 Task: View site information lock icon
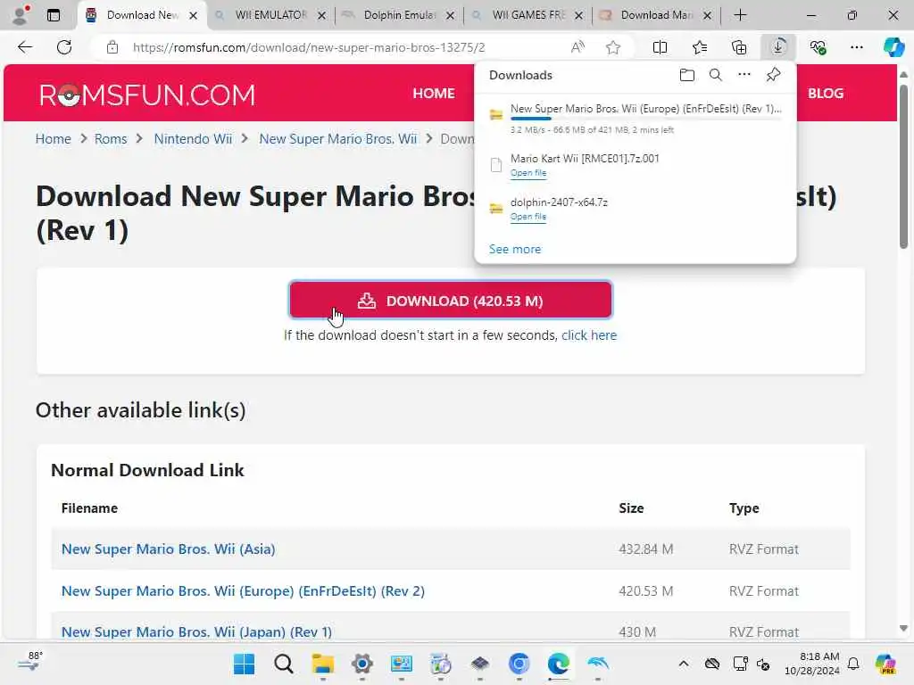point(112,47)
